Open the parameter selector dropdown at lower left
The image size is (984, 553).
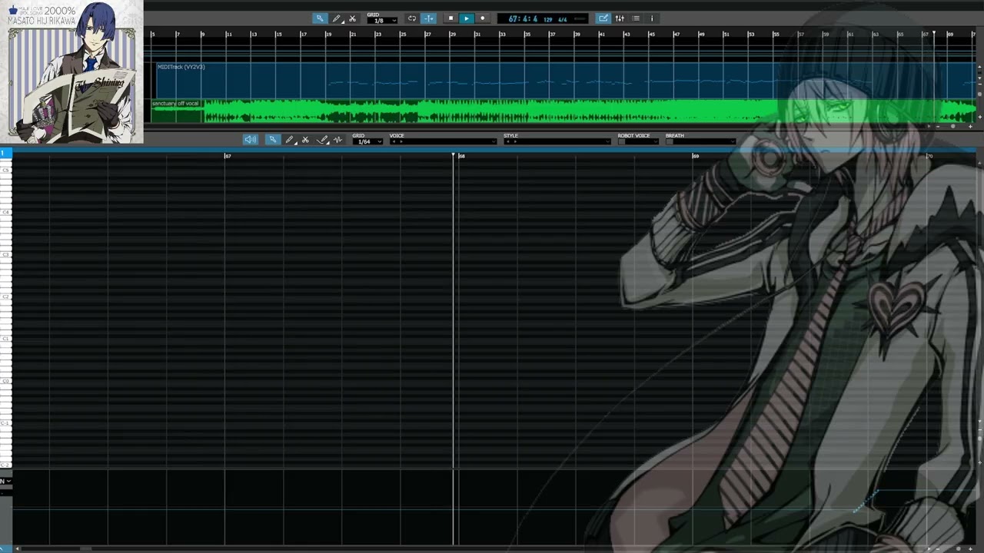(5, 482)
